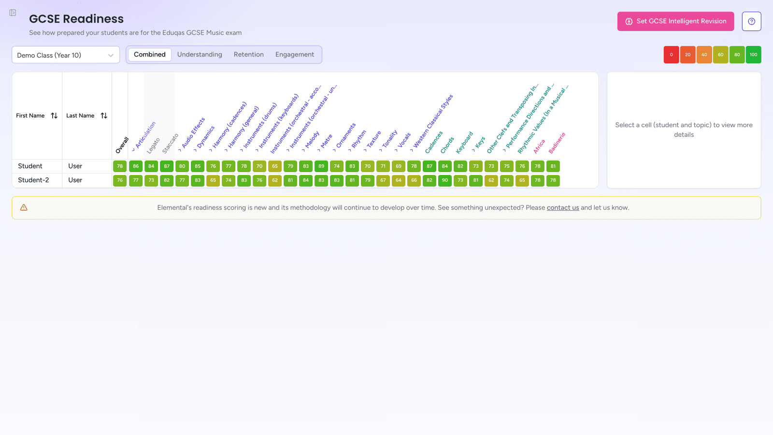The width and height of the screenshot is (773, 435).
Task: Click the GCSE Readiness page title
Action: point(76,19)
